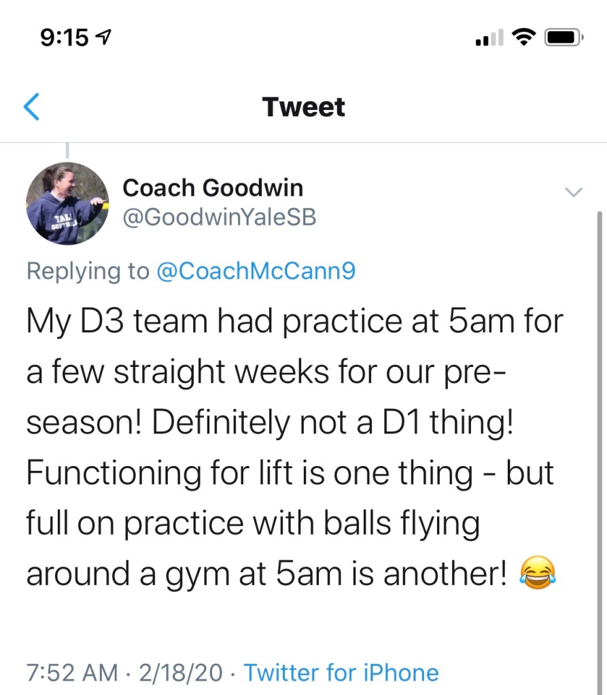607x695 pixels.
Task: Tap the Tweet header title
Action: pyautogui.click(x=304, y=107)
